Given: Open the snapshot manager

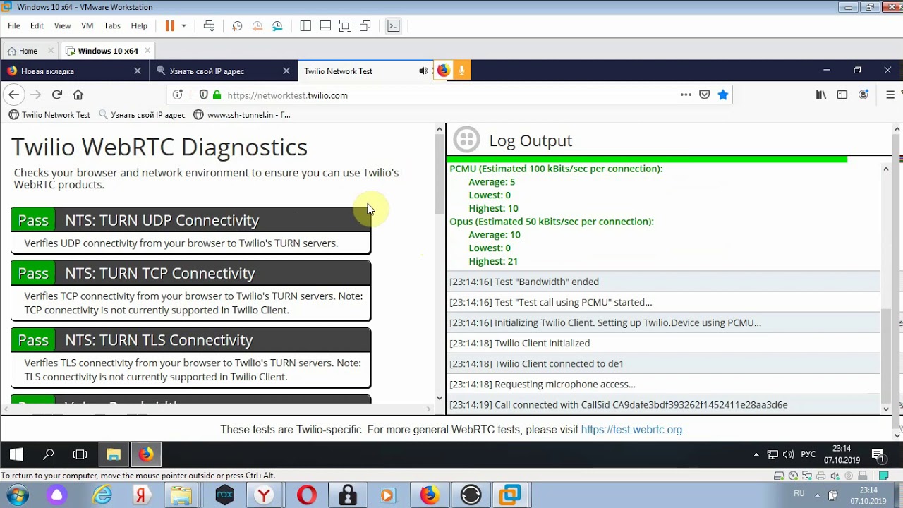Looking at the screenshot, I should [277, 25].
